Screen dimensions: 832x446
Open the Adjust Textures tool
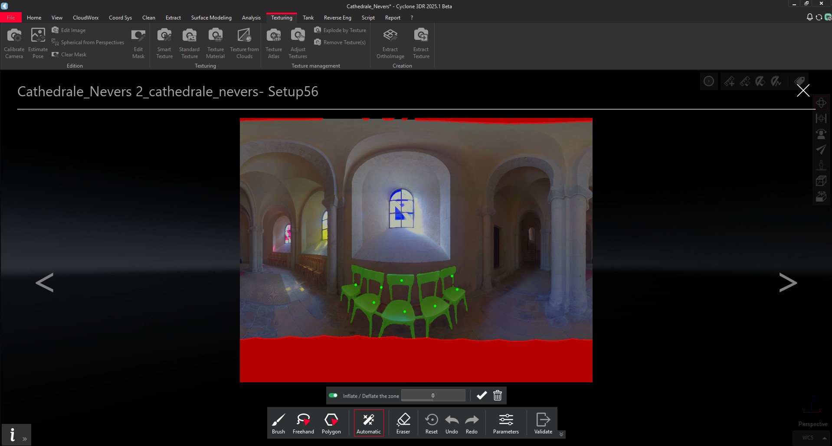(298, 42)
